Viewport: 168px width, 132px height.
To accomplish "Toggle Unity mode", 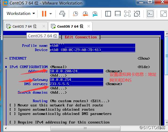I will [137, 14].
